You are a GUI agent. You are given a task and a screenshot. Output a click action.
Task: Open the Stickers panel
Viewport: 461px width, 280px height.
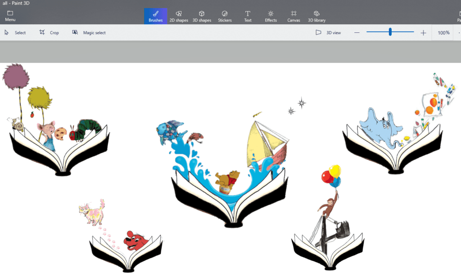pyautogui.click(x=225, y=16)
